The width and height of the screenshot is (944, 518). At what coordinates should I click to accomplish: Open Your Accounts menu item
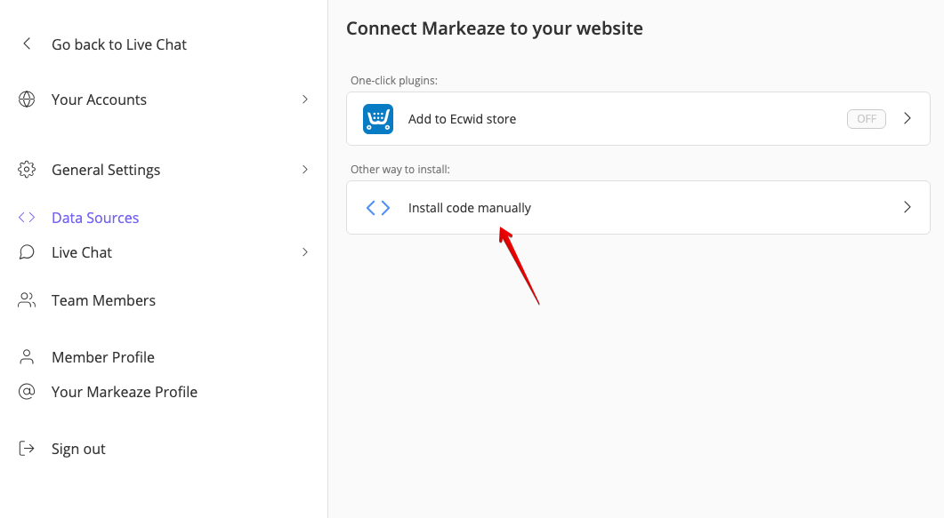(100, 100)
